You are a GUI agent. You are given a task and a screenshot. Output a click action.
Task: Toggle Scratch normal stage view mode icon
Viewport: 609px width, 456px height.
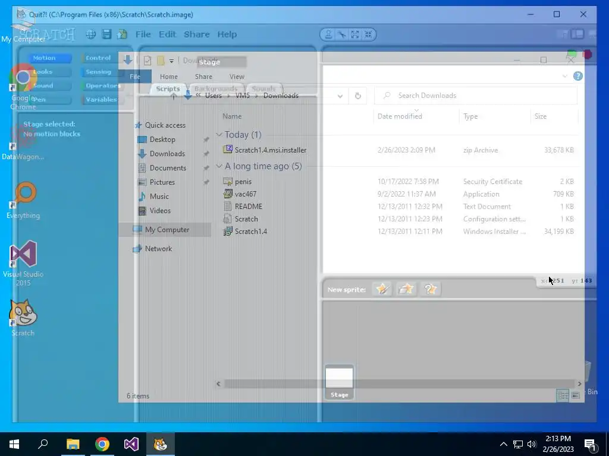click(x=577, y=34)
